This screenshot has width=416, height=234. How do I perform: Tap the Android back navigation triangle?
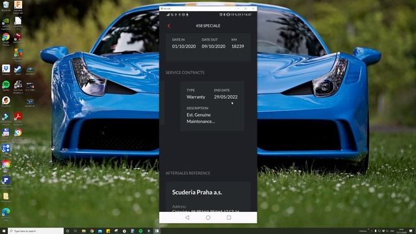point(187,218)
